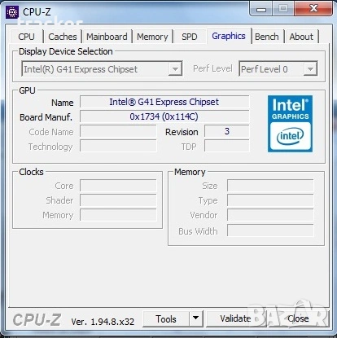This screenshot has width=337, height=338.
Task: Click the Intel Graphics logo badge
Action: [x=290, y=124]
